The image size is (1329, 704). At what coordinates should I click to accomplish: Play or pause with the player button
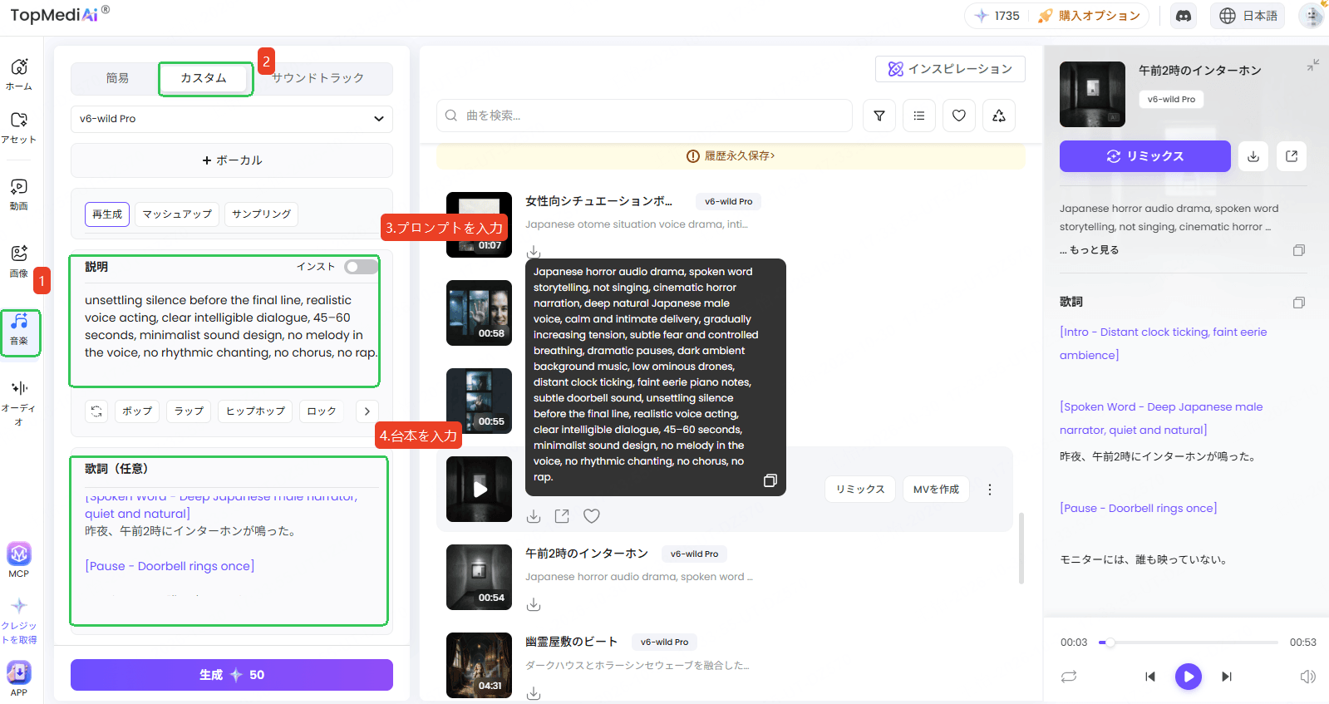[1189, 677]
